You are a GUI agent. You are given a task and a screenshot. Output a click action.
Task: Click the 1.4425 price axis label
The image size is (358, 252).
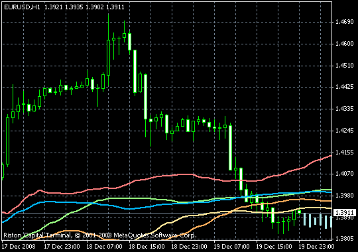tap(344, 87)
